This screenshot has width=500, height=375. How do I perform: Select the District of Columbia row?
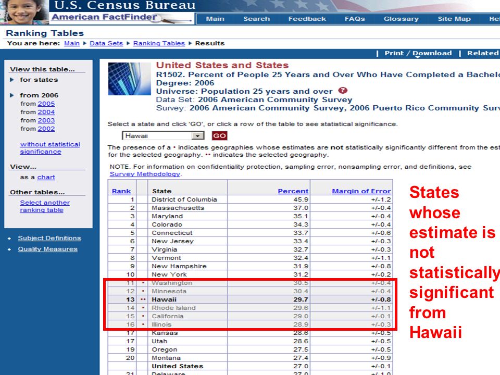point(251,199)
